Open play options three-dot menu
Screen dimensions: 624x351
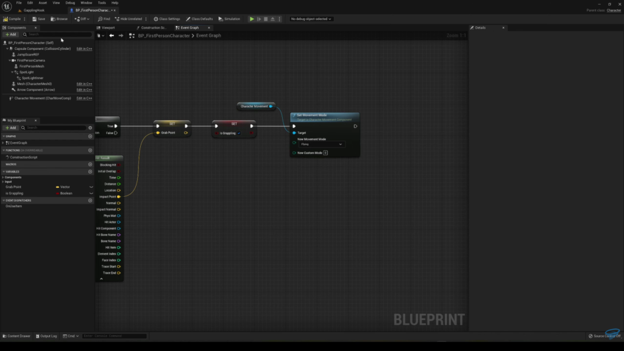279,19
